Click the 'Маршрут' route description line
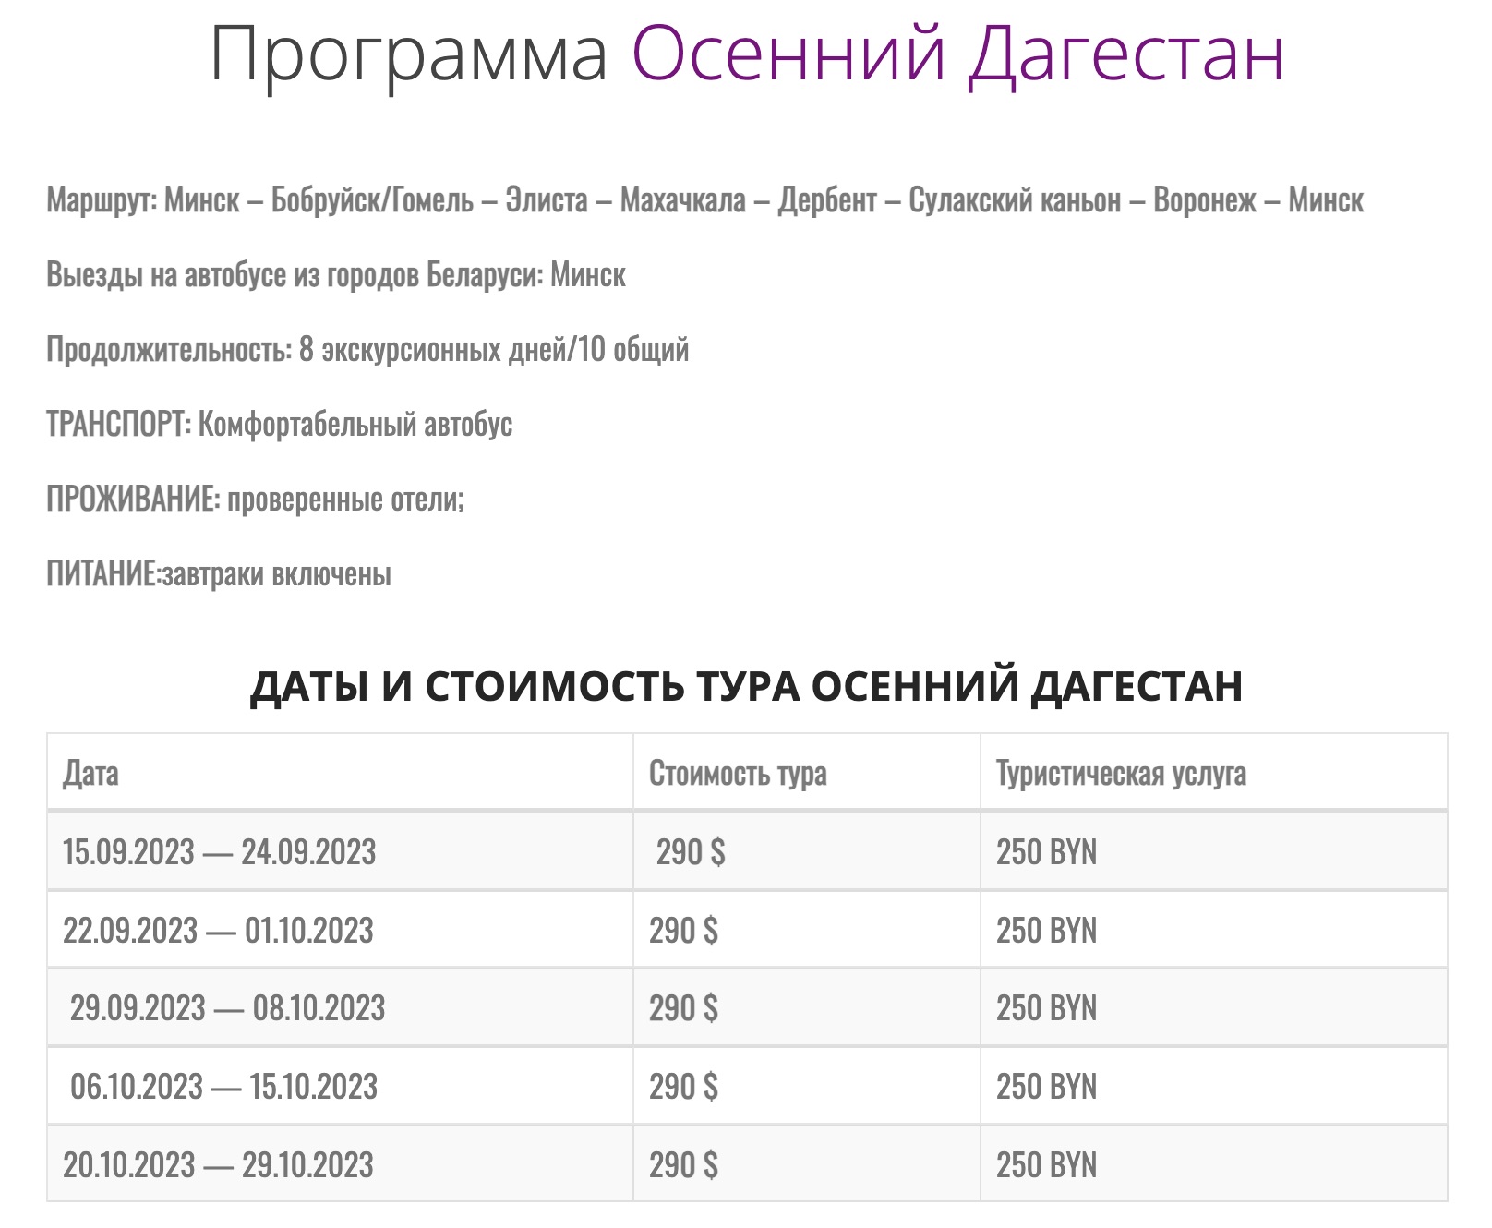The width and height of the screenshot is (1492, 1228). click(x=704, y=200)
